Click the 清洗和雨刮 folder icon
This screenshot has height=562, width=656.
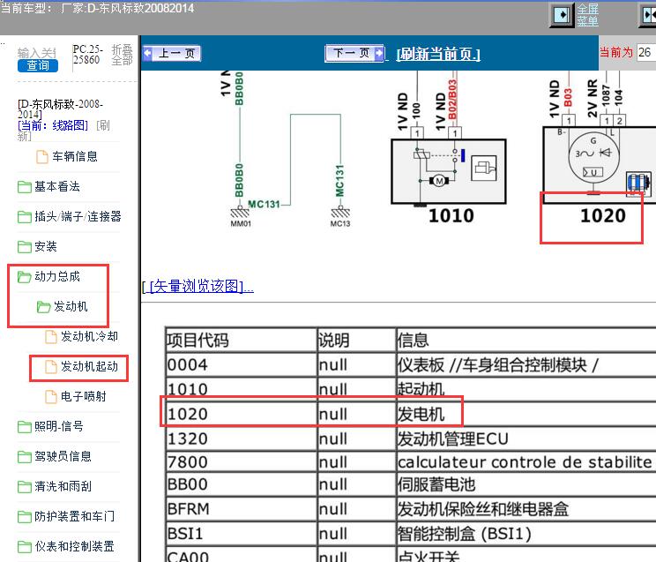(25, 487)
